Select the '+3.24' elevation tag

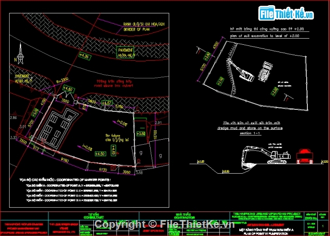(35, 112)
